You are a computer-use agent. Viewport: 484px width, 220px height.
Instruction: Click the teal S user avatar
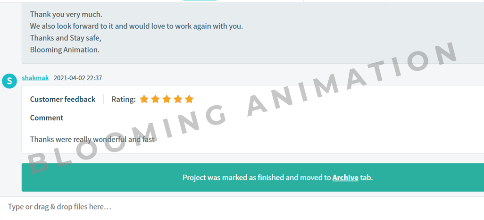9,81
